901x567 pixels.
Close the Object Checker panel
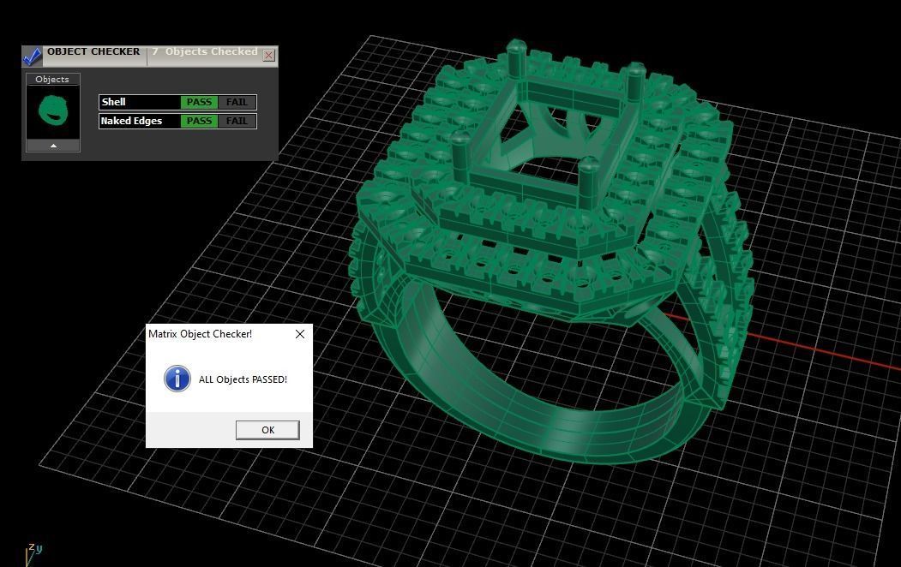(x=268, y=55)
